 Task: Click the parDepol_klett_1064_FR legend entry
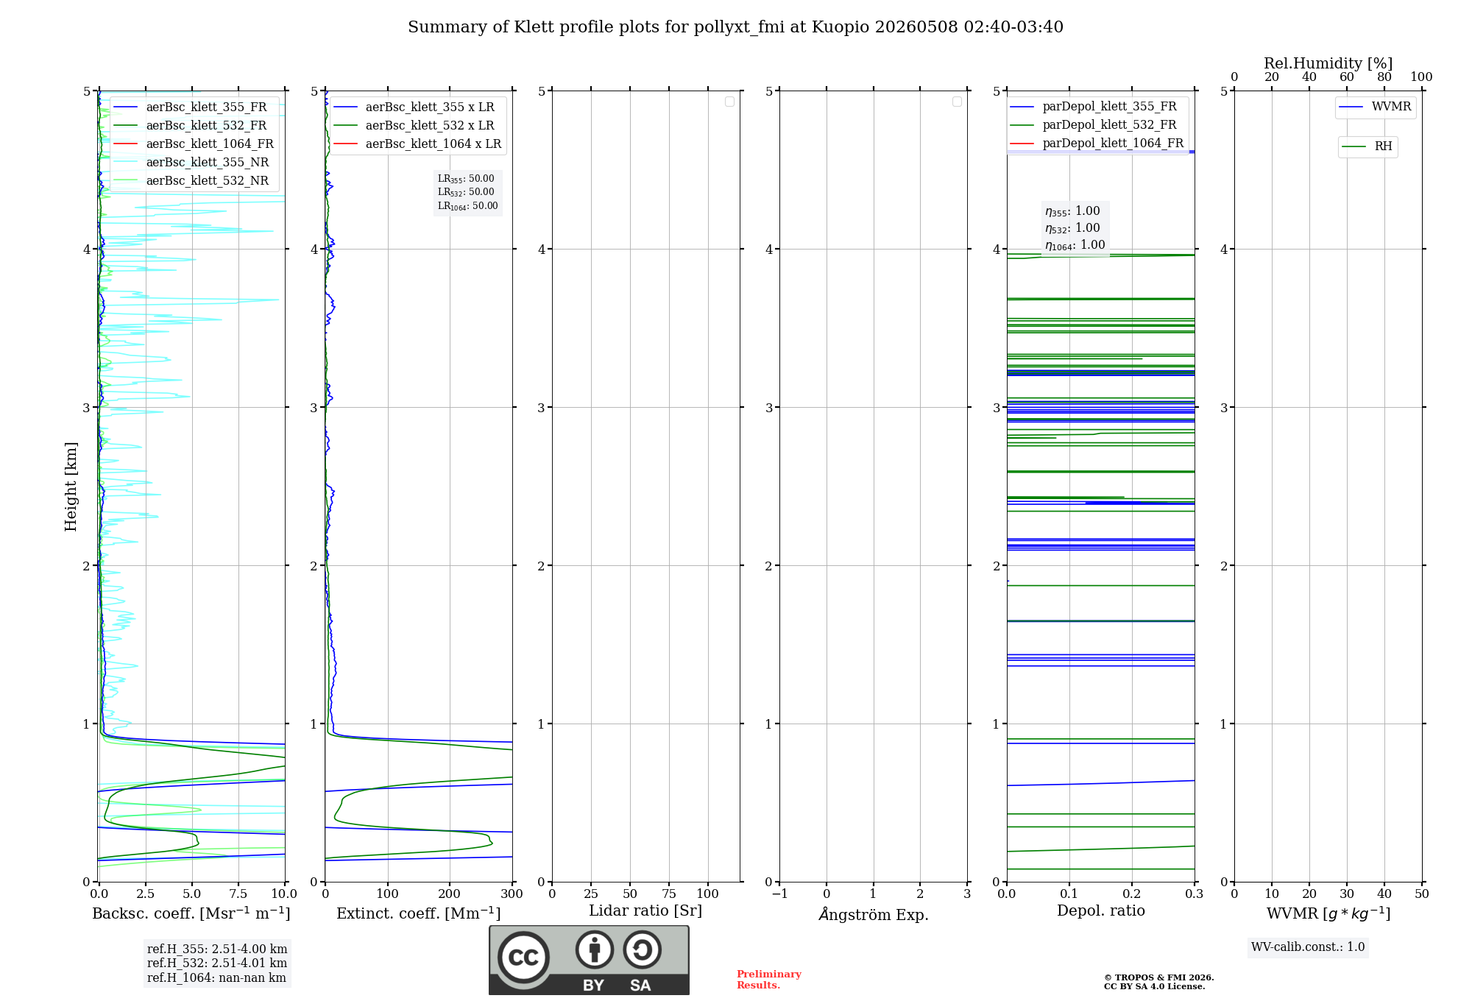[x=1097, y=143]
